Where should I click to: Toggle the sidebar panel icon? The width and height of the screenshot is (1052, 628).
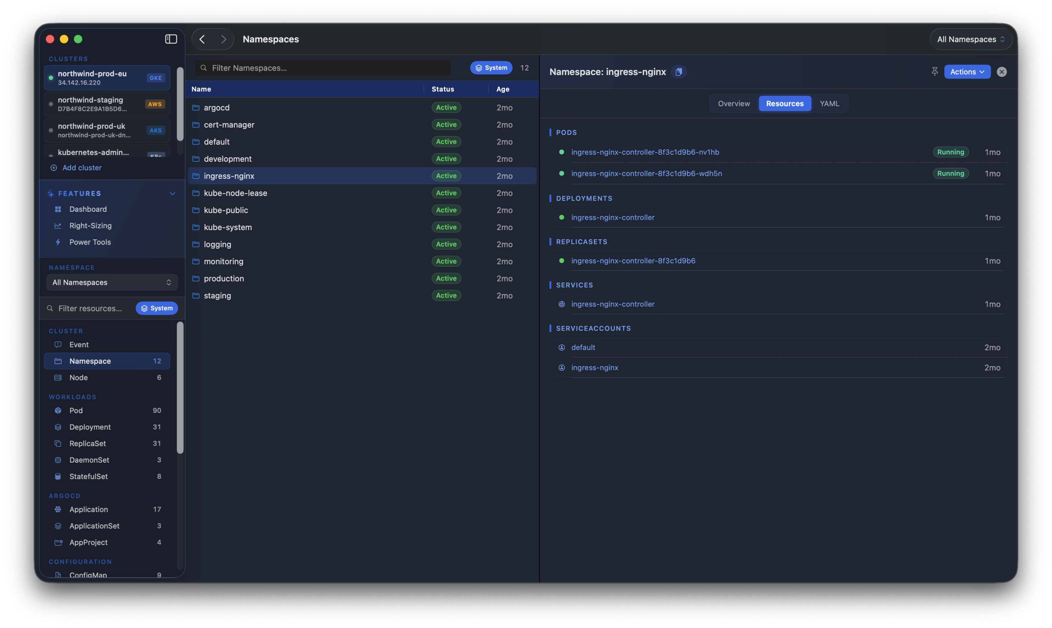coord(171,39)
